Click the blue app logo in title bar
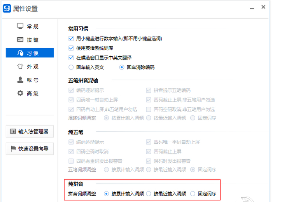282x202 pixels. click(7, 8)
